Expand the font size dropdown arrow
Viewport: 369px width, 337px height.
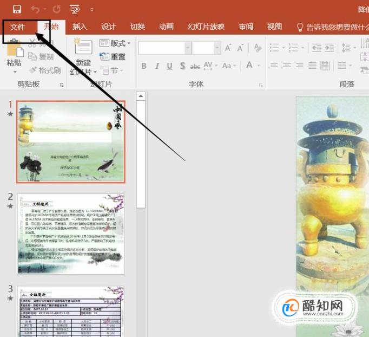pos(218,48)
